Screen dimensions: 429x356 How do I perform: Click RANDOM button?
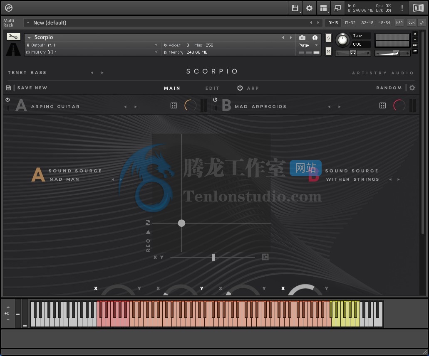coord(389,88)
